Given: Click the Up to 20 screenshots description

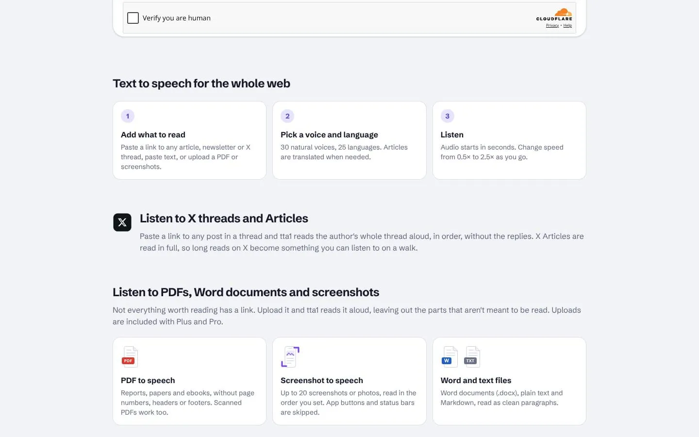Looking at the screenshot, I should click(x=349, y=403).
